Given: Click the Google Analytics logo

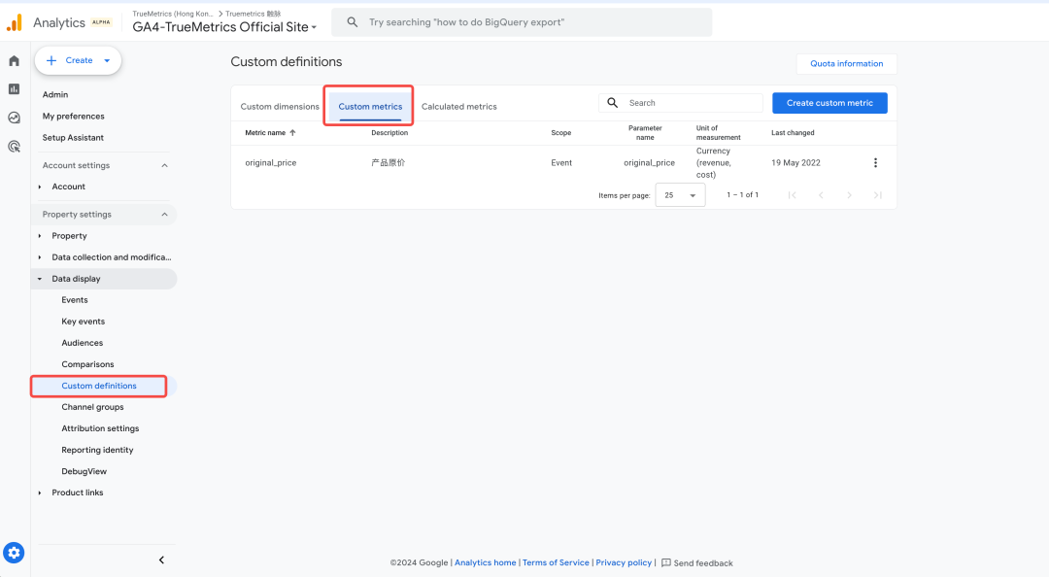Looking at the screenshot, I should coord(14,22).
